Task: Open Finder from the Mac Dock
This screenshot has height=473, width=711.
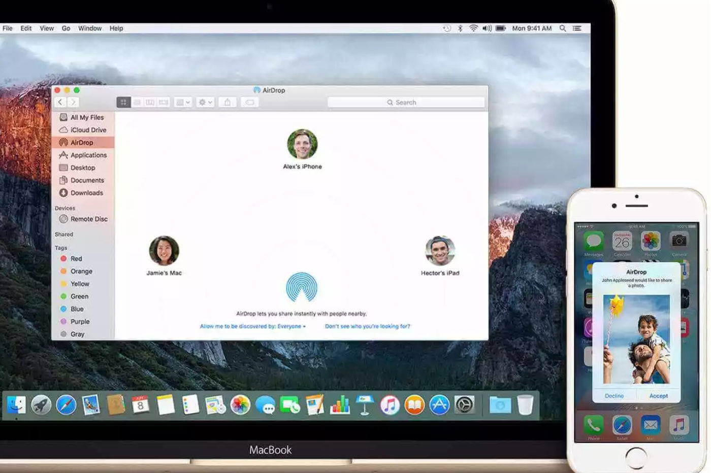Action: pyautogui.click(x=16, y=405)
